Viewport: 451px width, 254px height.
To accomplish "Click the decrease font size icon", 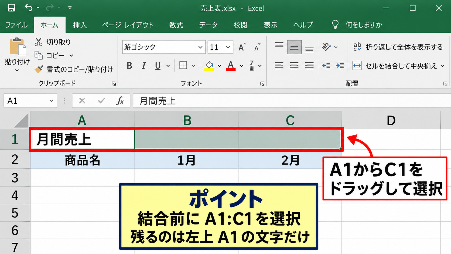I will coord(257,47).
